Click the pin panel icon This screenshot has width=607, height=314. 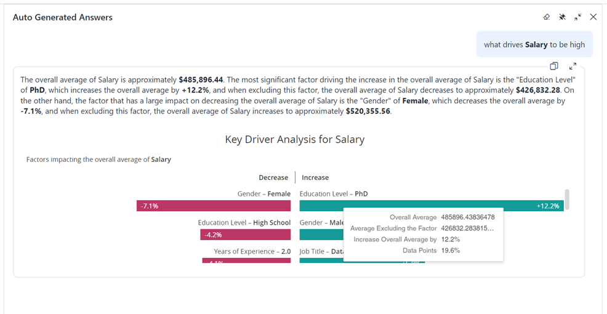point(562,17)
